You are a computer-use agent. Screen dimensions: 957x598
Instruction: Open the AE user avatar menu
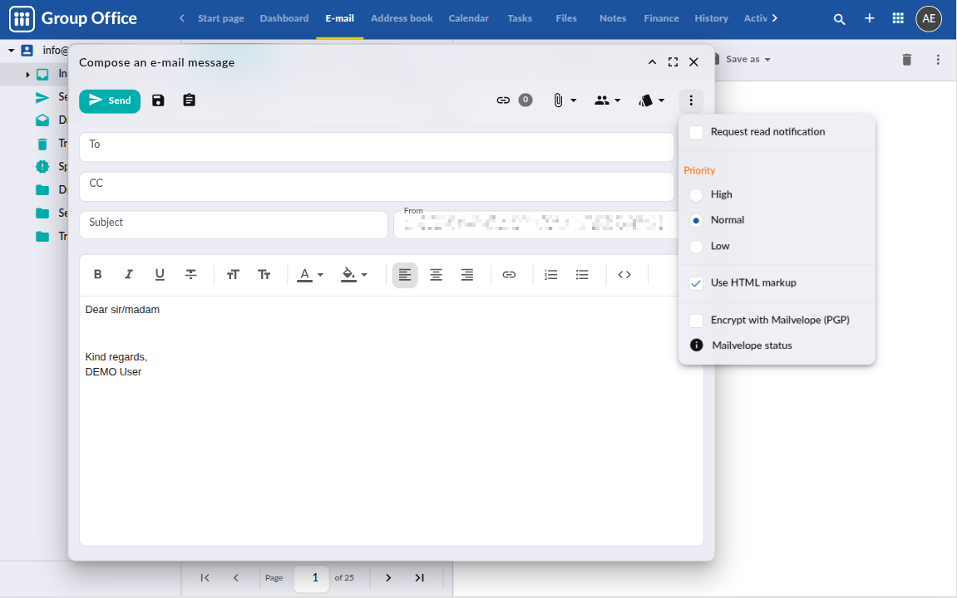point(929,19)
